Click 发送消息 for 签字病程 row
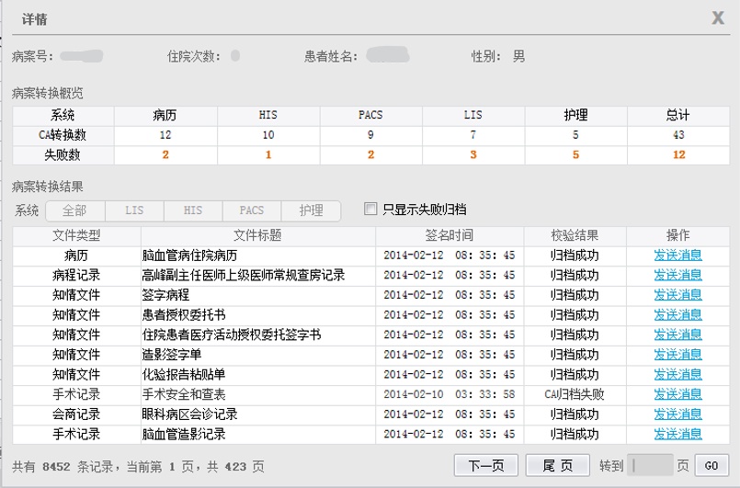 point(677,295)
